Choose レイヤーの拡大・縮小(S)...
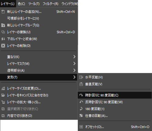The height and width of the screenshot is (131, 152). (39, 102)
